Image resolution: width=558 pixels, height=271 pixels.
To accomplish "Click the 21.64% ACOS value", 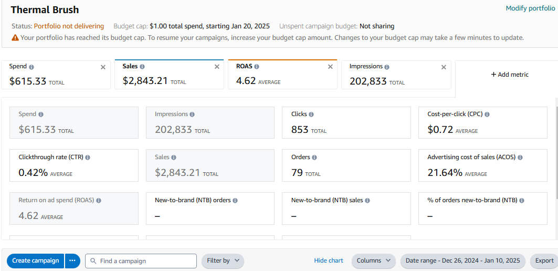I will tap(445, 173).
